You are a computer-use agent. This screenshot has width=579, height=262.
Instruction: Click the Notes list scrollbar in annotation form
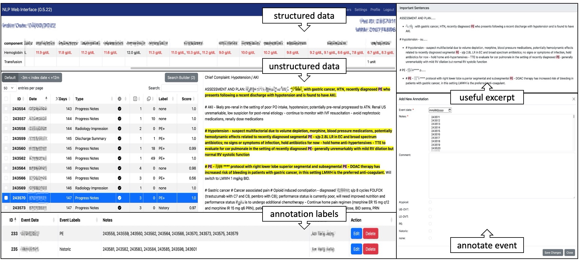click(x=574, y=116)
